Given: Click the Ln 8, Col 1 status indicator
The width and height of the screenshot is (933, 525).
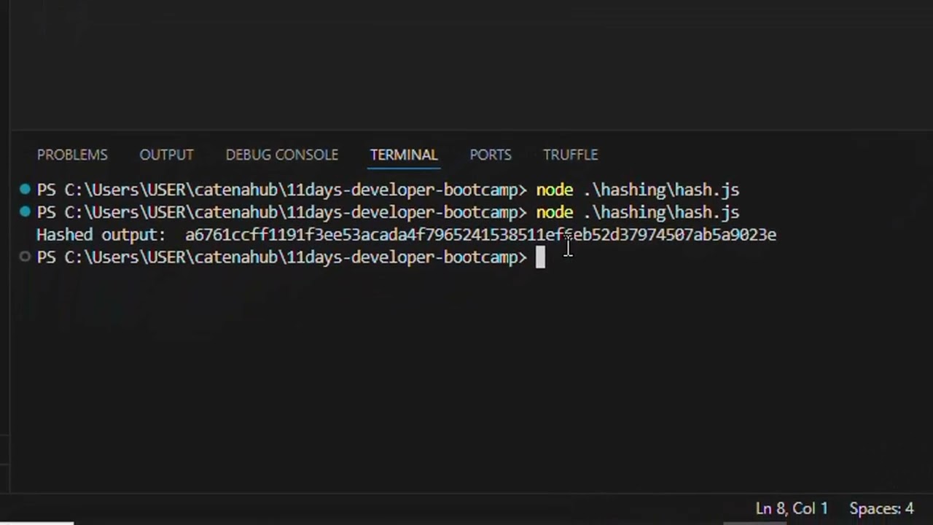Looking at the screenshot, I should coord(792,508).
